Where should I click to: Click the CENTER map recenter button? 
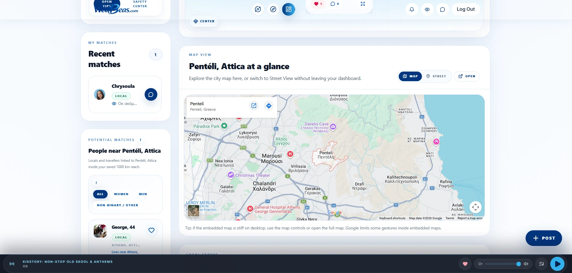(204, 21)
